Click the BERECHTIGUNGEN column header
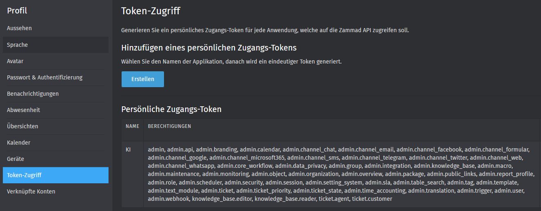541x211 pixels. [169, 126]
